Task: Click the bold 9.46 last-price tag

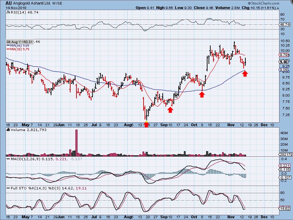Action: [284, 62]
